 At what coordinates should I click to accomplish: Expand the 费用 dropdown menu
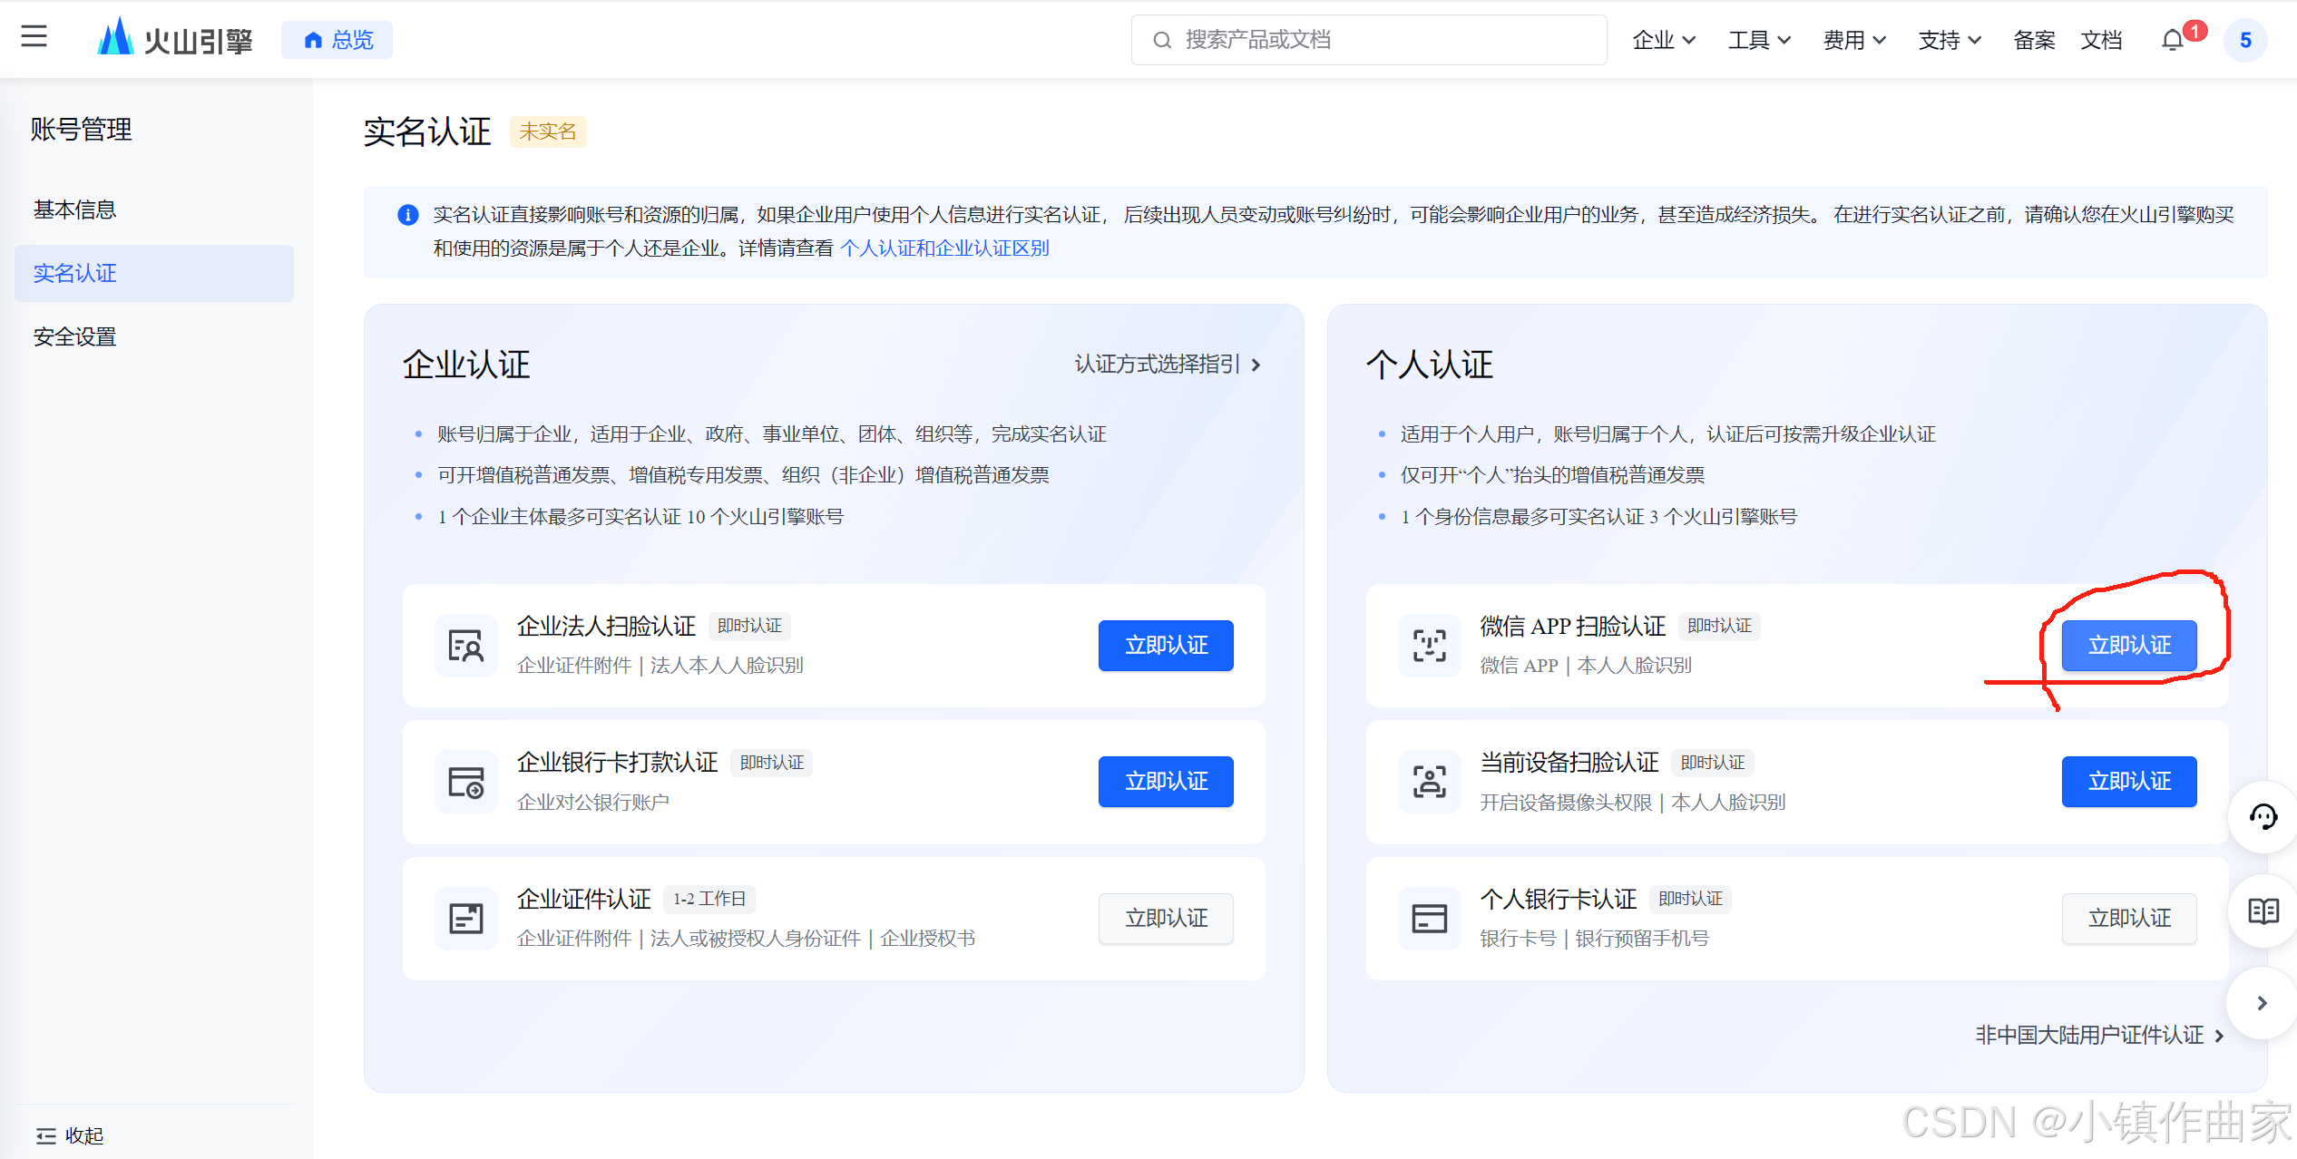point(1853,41)
